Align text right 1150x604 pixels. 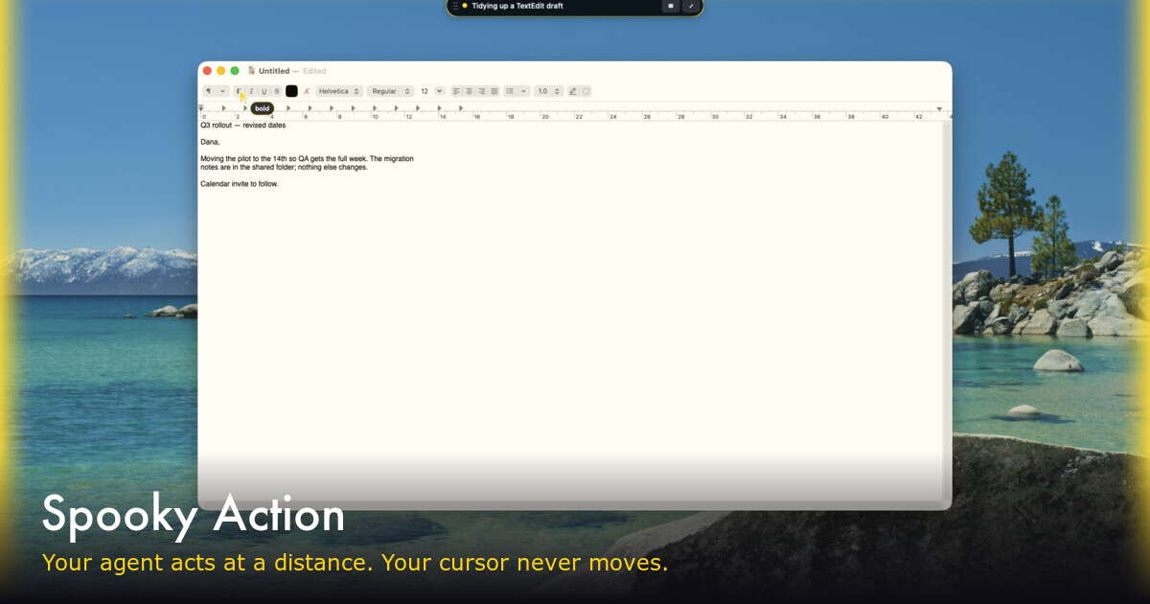click(x=482, y=91)
